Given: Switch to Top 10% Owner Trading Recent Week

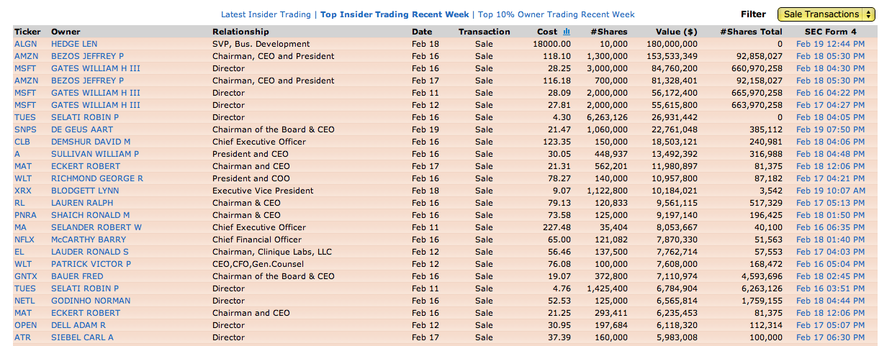Looking at the screenshot, I should 557,14.
